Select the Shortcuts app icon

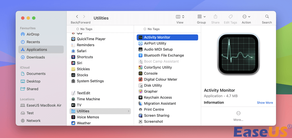[73, 57]
